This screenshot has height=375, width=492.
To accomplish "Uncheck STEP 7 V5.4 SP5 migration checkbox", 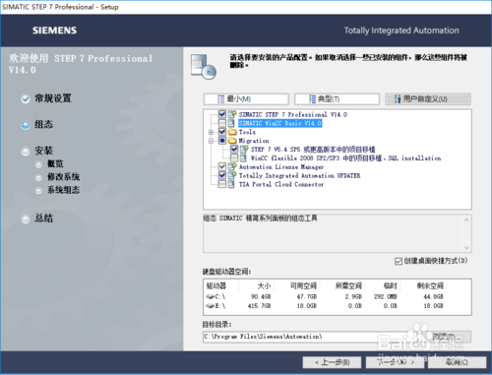I will [234, 150].
